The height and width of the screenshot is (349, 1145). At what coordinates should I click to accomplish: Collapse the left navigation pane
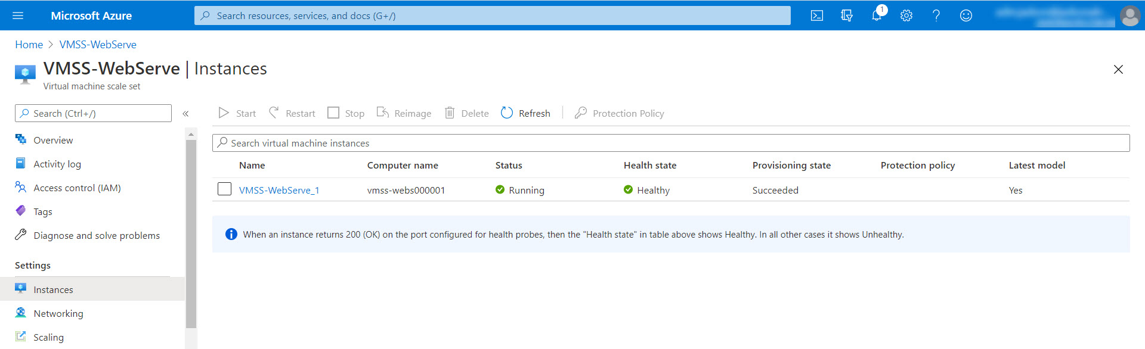185,113
